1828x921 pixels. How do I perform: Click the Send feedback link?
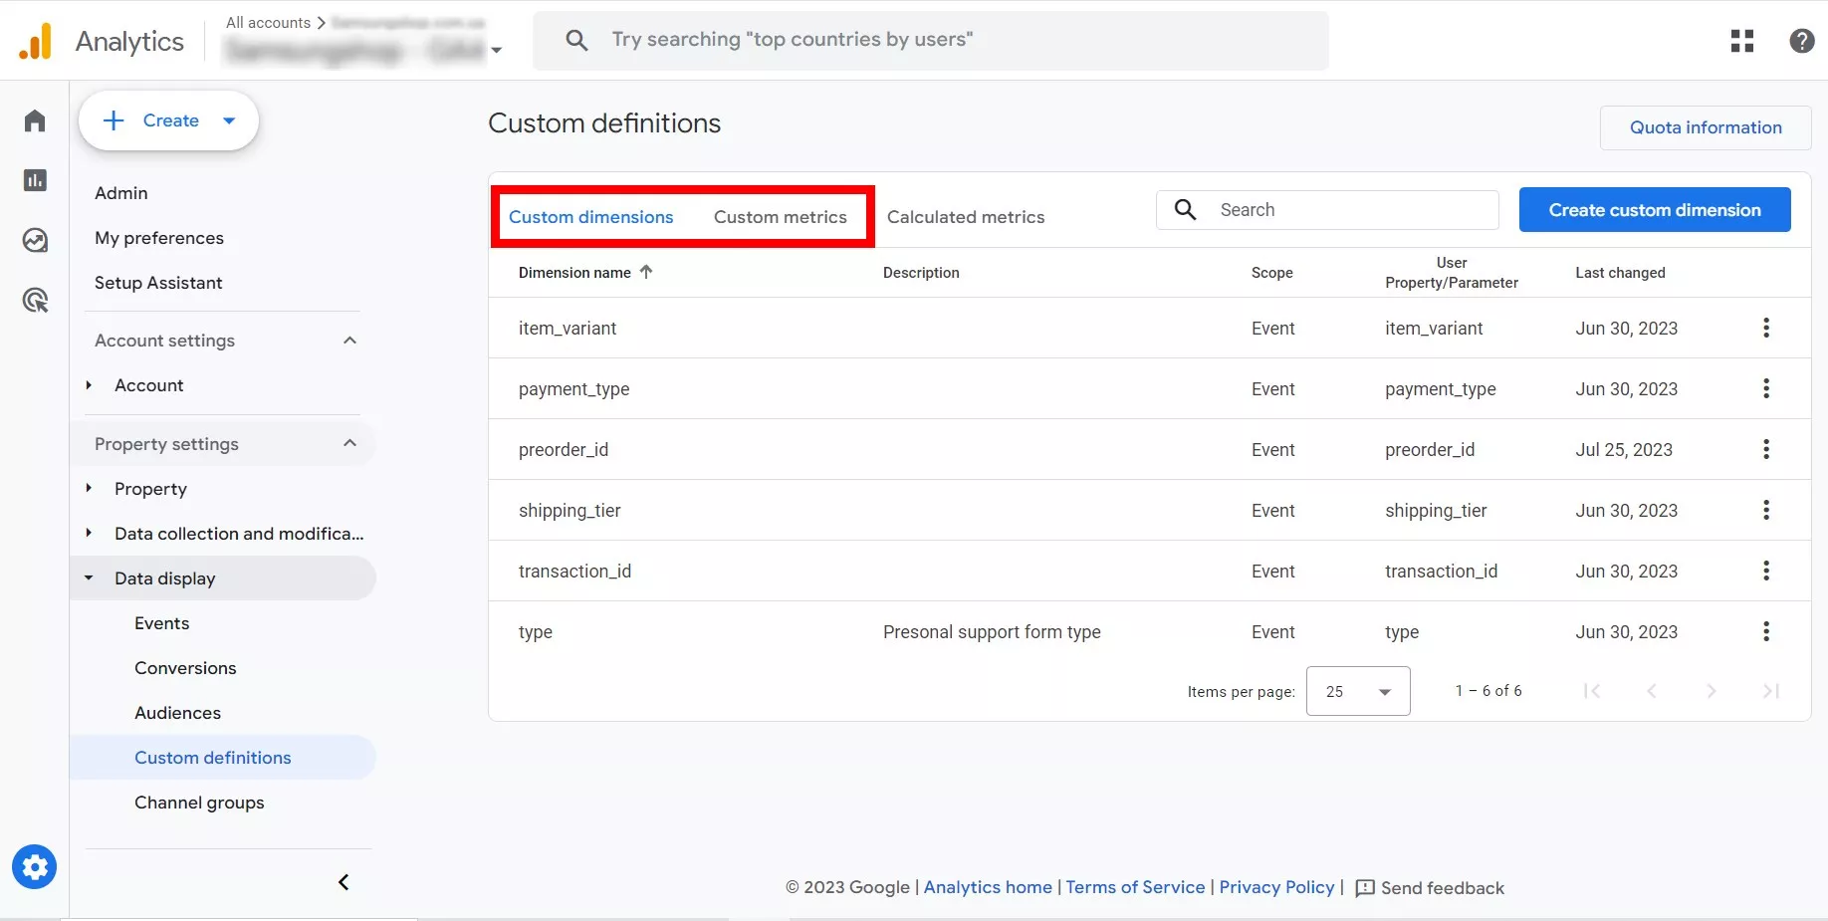pyautogui.click(x=1442, y=888)
